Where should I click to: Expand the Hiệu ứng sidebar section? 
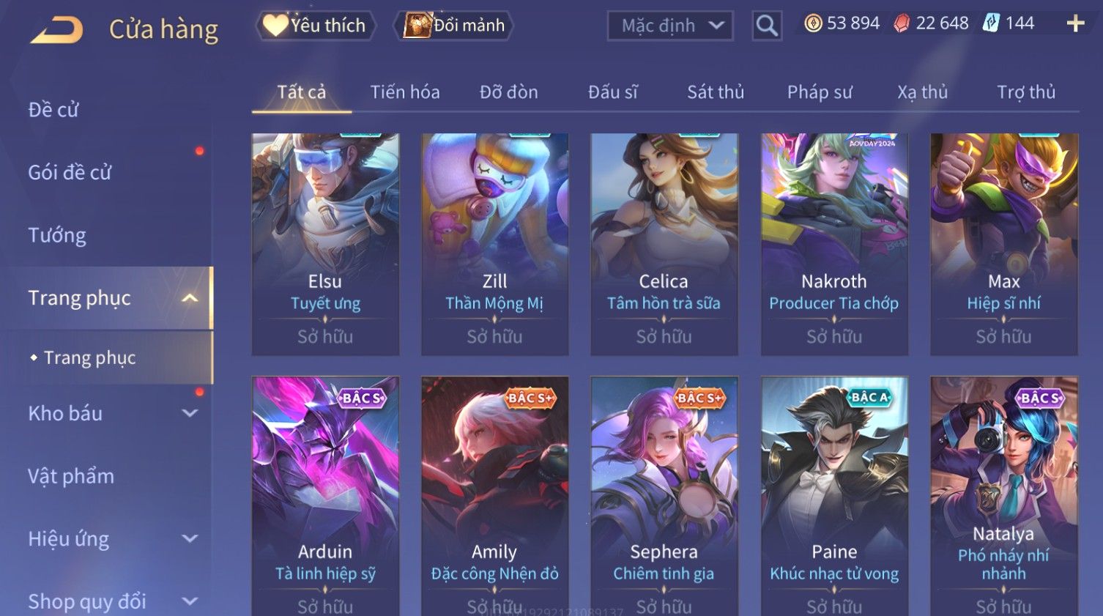tap(190, 538)
